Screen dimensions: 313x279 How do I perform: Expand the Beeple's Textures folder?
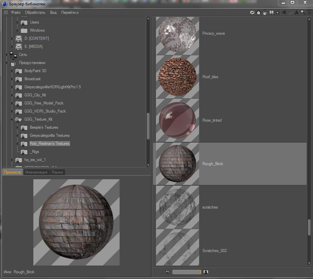coord(18,127)
